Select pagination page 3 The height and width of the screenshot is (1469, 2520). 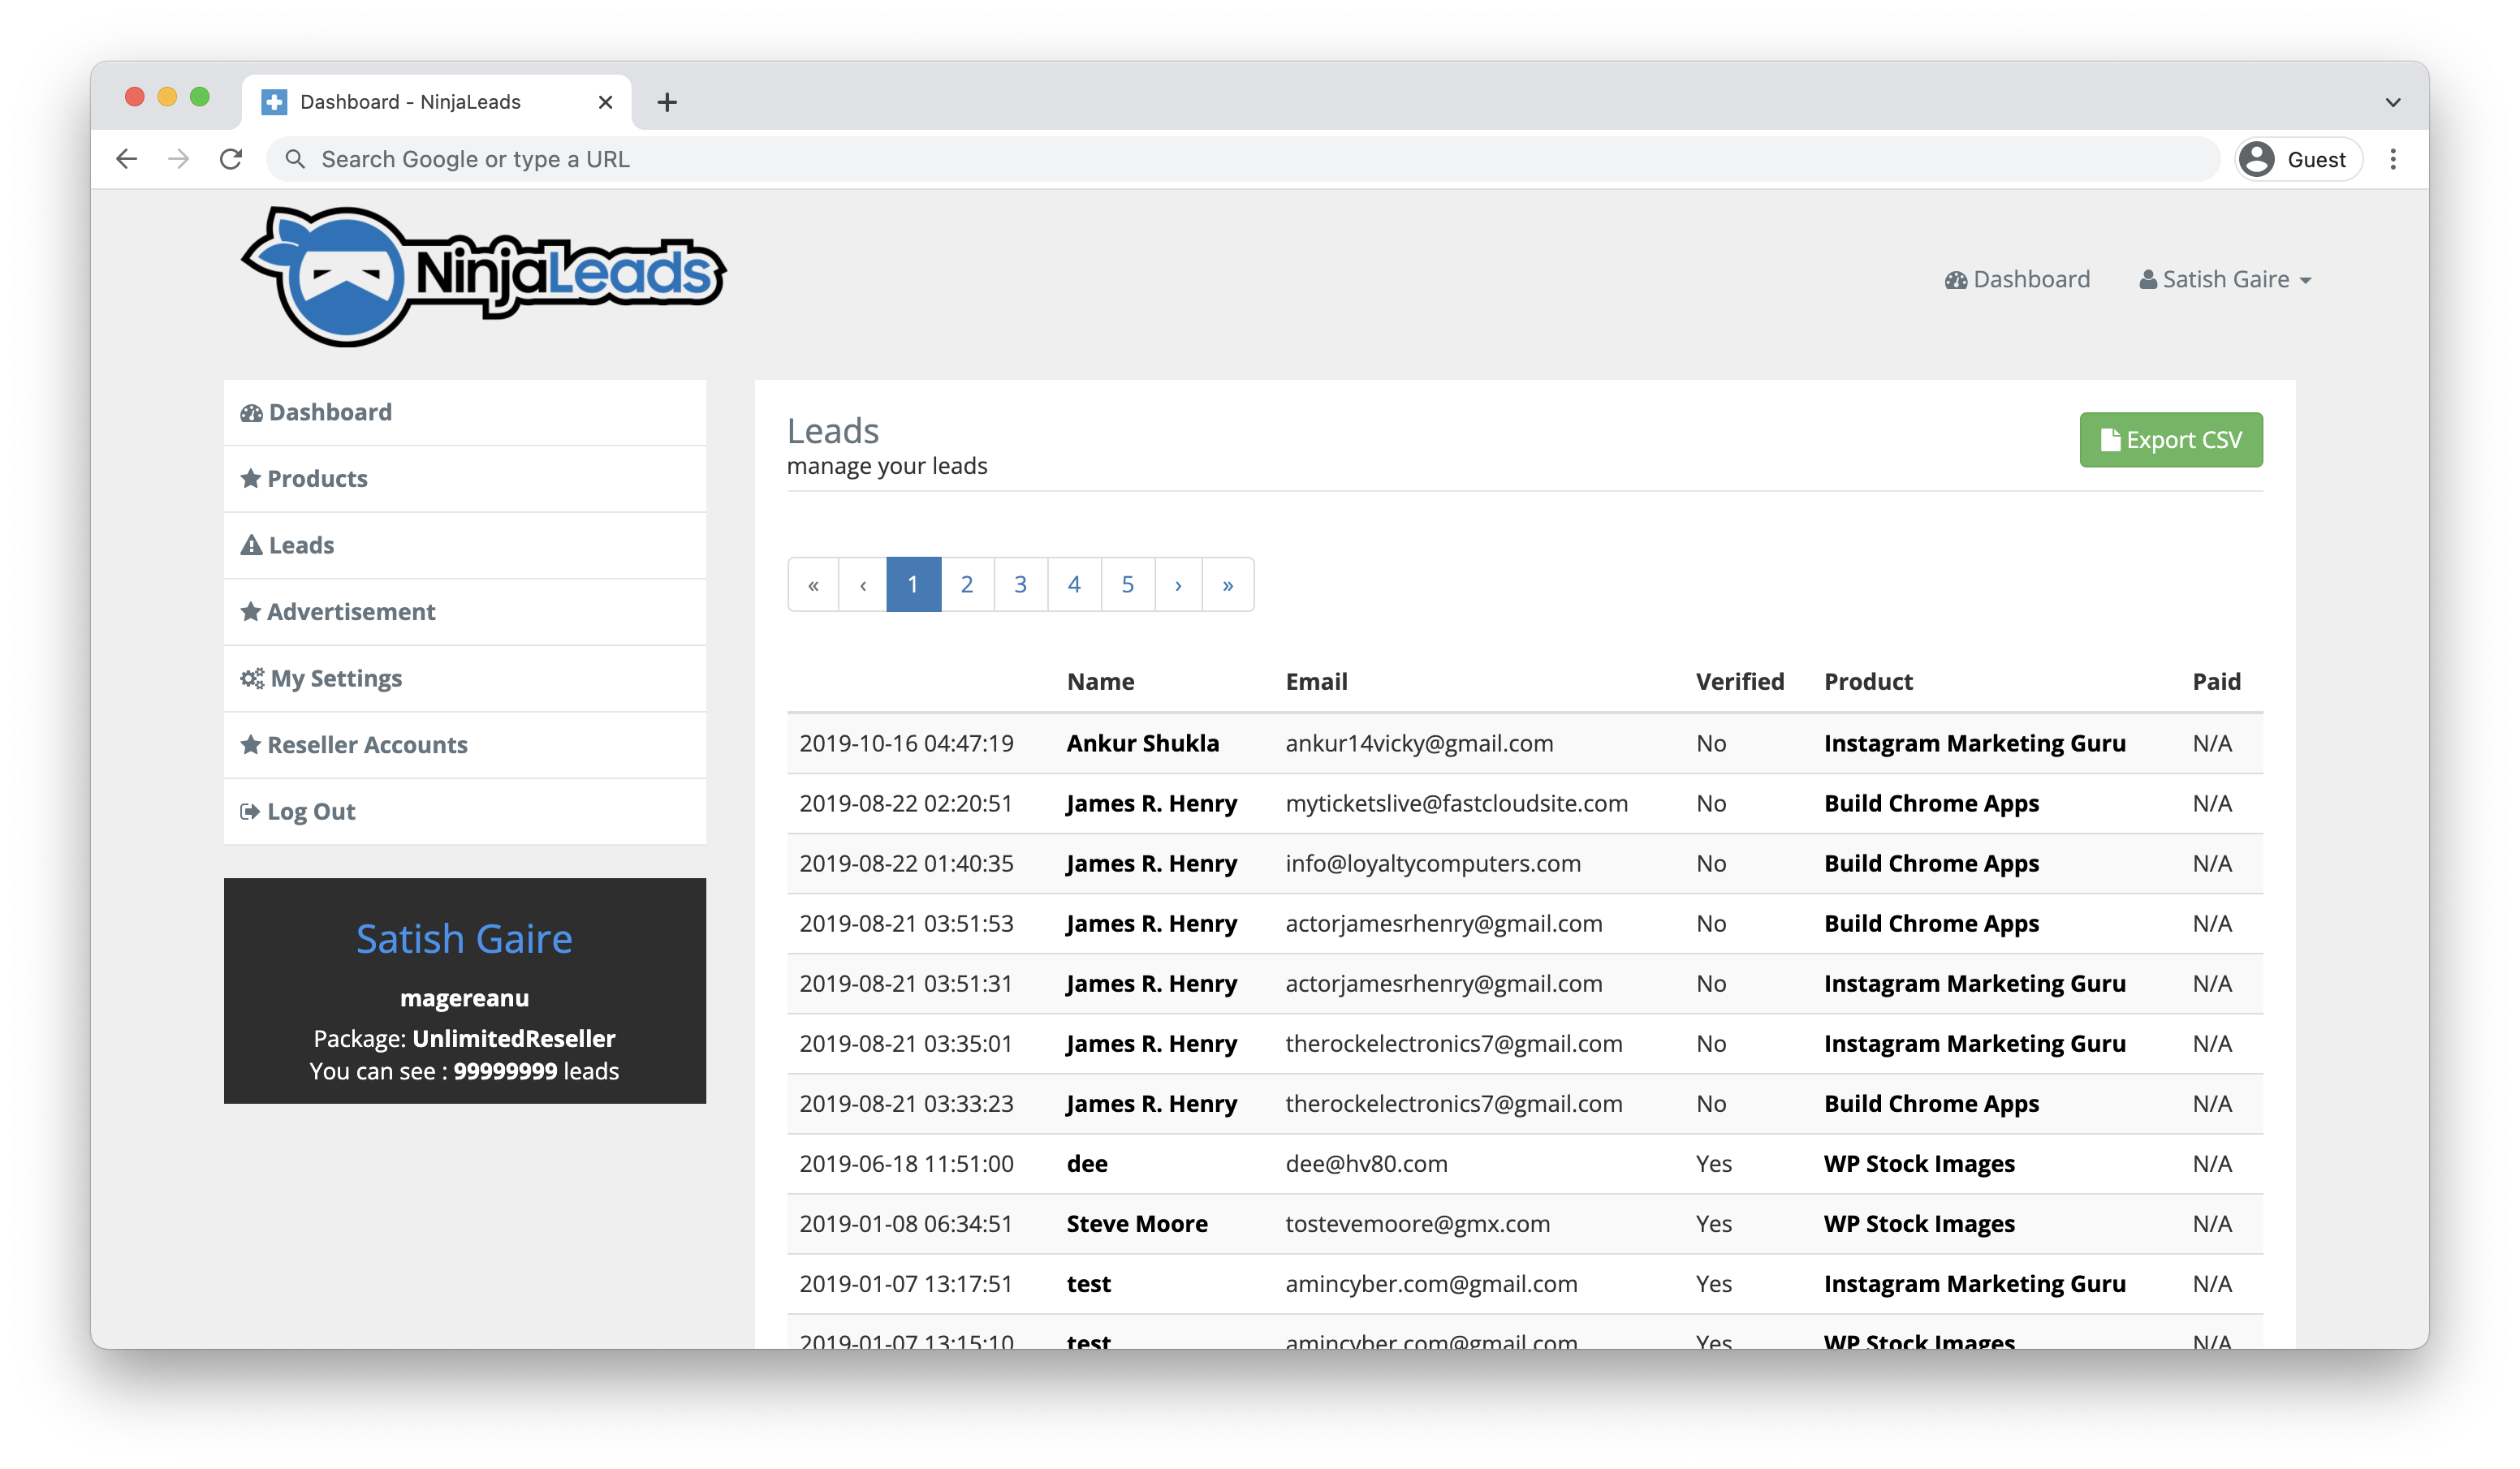pos(1020,584)
